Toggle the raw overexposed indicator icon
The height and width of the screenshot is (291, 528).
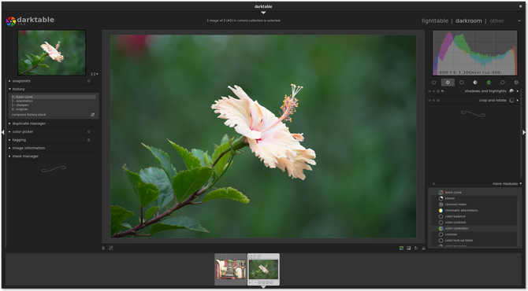click(401, 248)
